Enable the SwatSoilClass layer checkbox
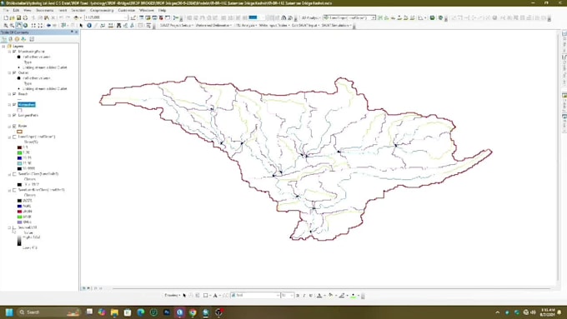Viewport: 567px width, 319px height. point(14,174)
